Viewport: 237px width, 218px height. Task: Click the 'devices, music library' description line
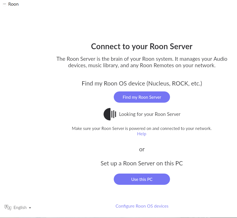142,66
